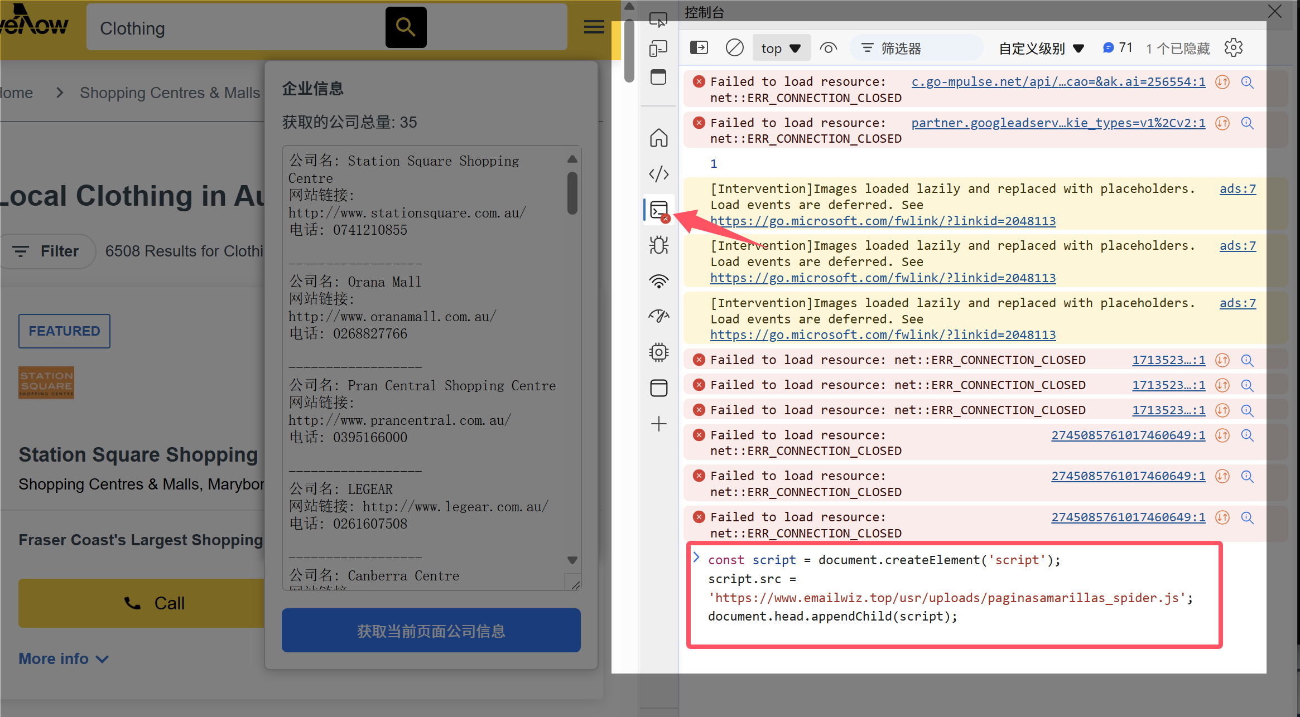Click the Home breadcrumb link

click(17, 93)
